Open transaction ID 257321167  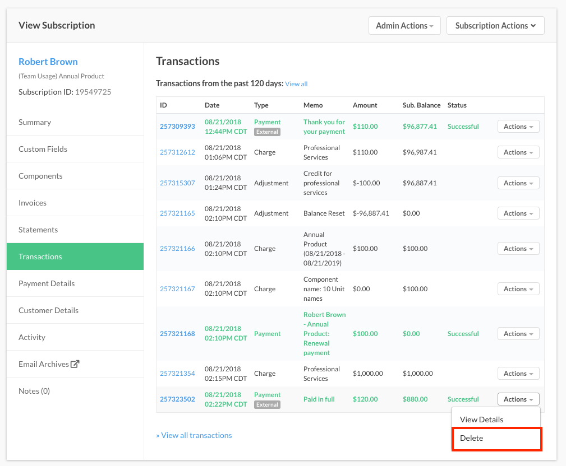click(x=177, y=289)
